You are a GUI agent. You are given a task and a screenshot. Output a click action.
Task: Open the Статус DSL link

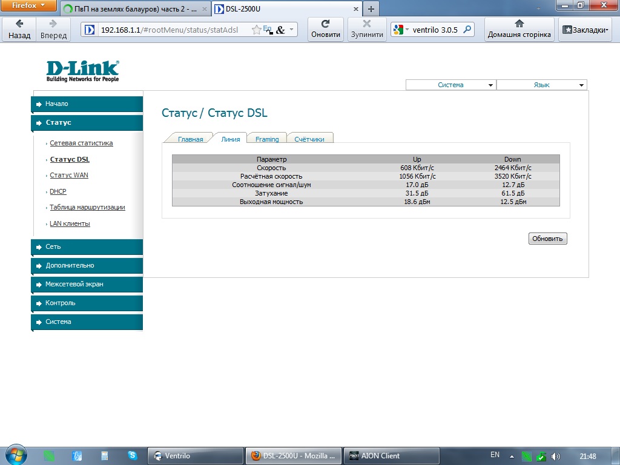coord(70,159)
